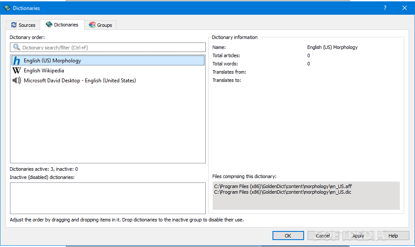
Task: Confirm changes with the OK button
Action: click(x=288, y=236)
